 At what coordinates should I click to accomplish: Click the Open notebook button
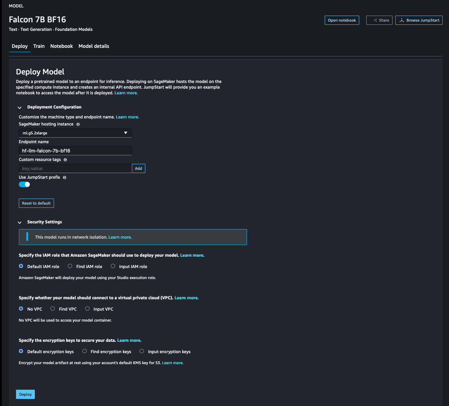pos(342,20)
